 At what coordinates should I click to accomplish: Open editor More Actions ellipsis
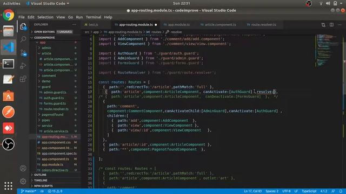click(x=340, y=25)
